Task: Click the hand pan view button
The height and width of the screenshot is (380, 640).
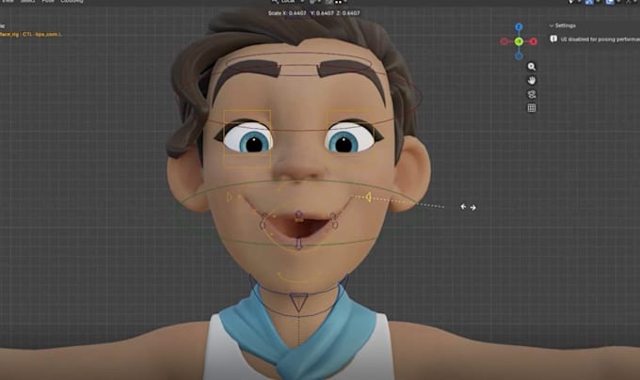Action: [x=532, y=80]
